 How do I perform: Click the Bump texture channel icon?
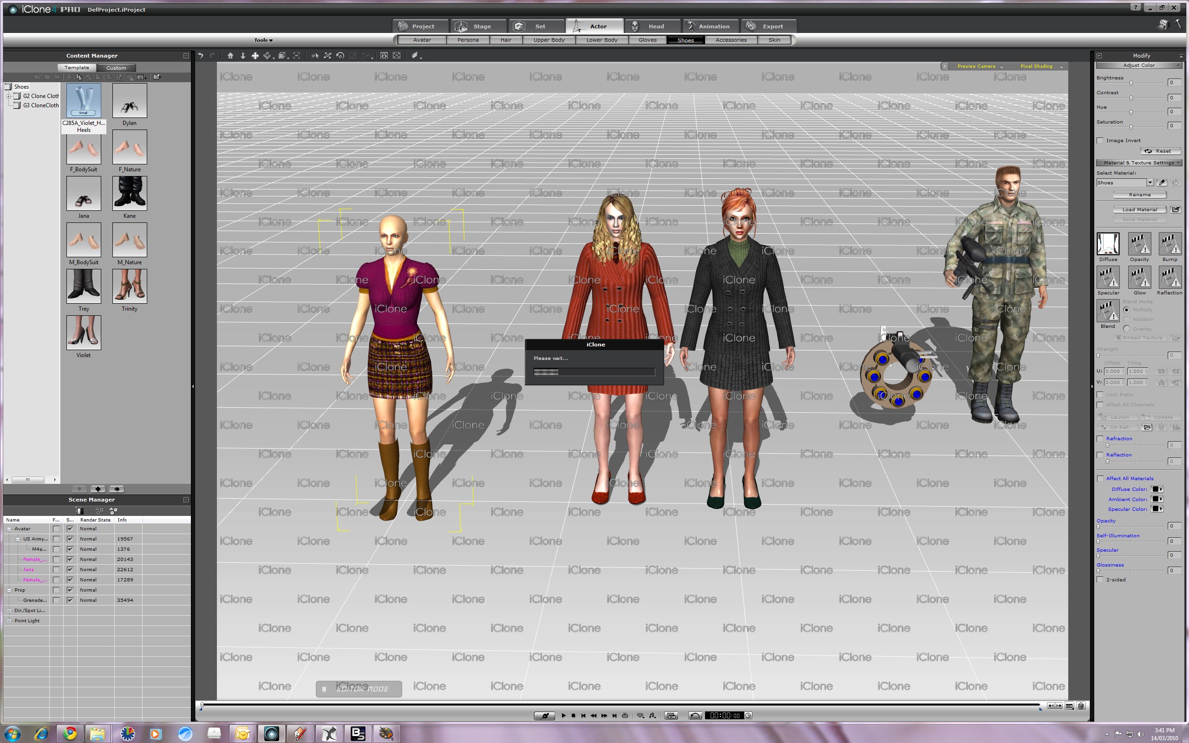[1170, 244]
